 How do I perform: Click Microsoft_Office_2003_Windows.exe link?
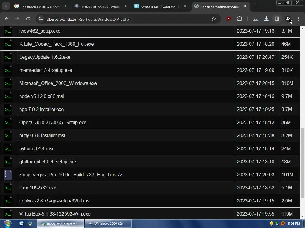pyautogui.click(x=58, y=83)
